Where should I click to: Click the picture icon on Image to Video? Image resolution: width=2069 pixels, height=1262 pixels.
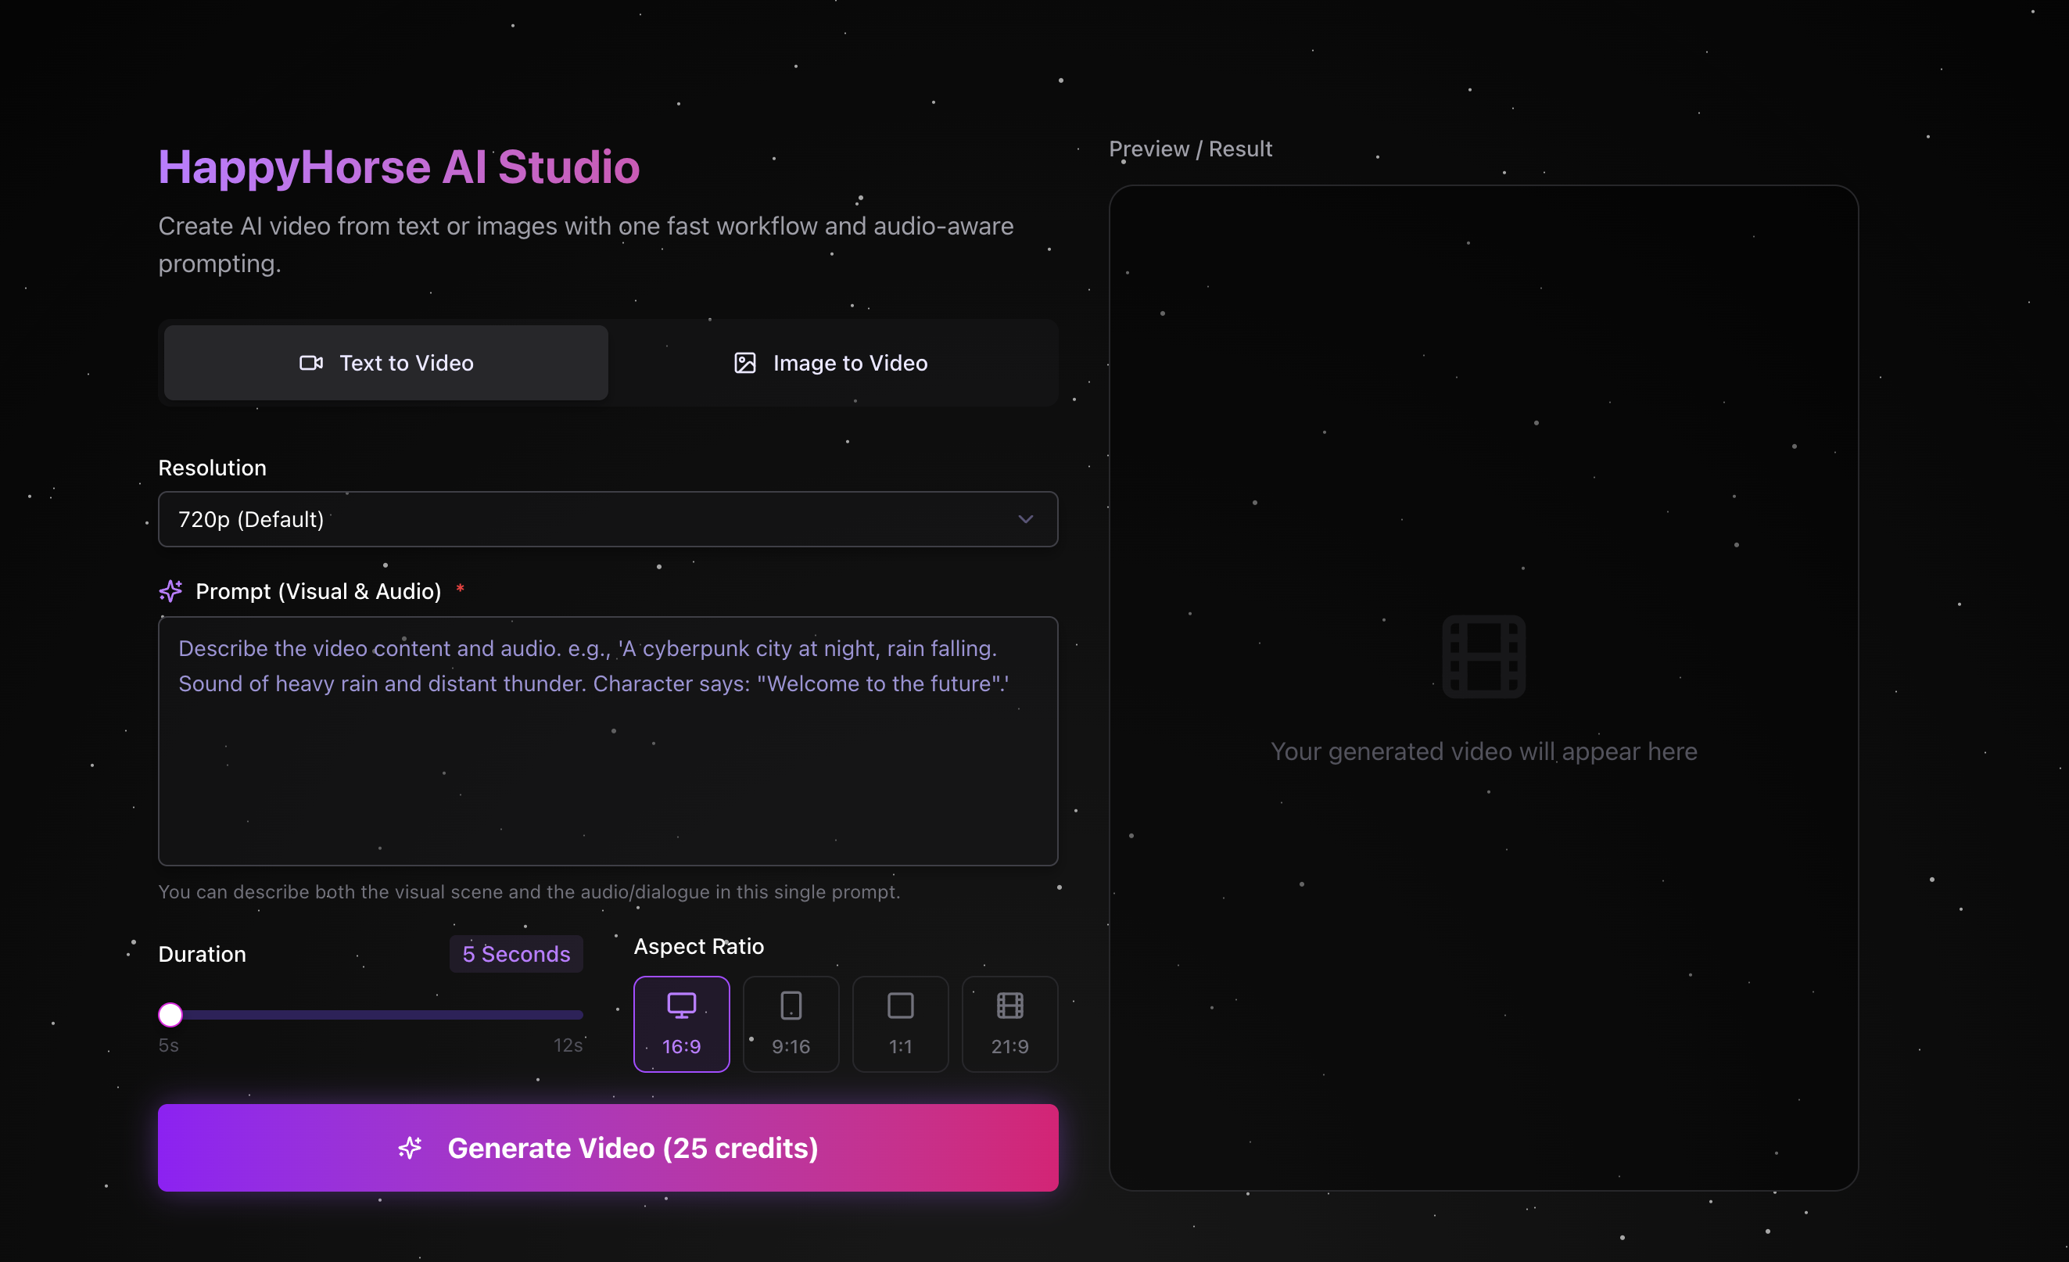tap(745, 363)
